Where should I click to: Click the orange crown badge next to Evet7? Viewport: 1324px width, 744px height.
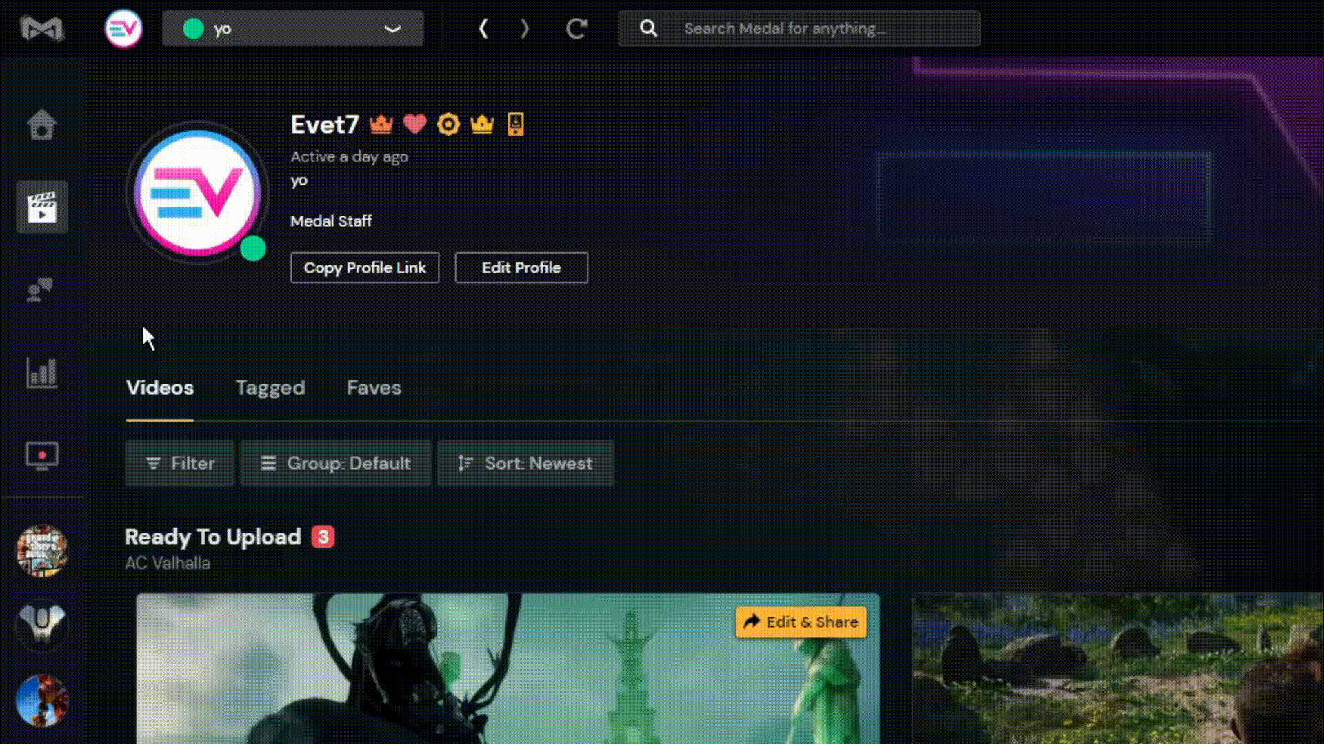click(381, 125)
